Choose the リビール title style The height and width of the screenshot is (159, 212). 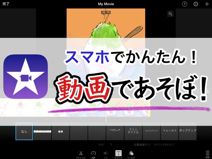pos(115,131)
